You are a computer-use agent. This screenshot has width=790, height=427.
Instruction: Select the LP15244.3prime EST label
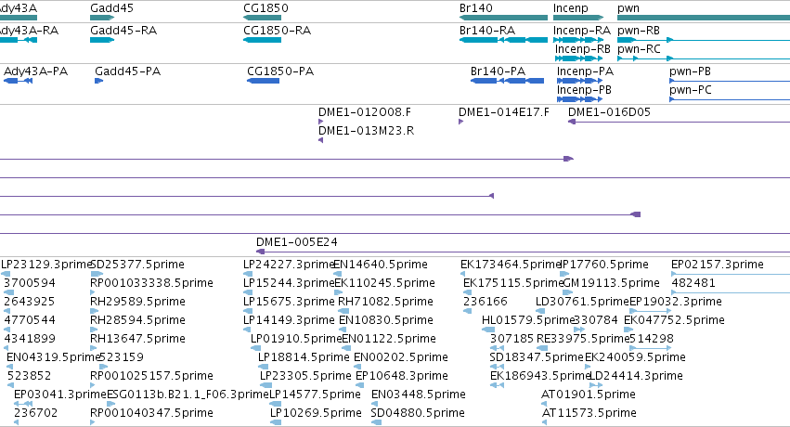(x=289, y=283)
